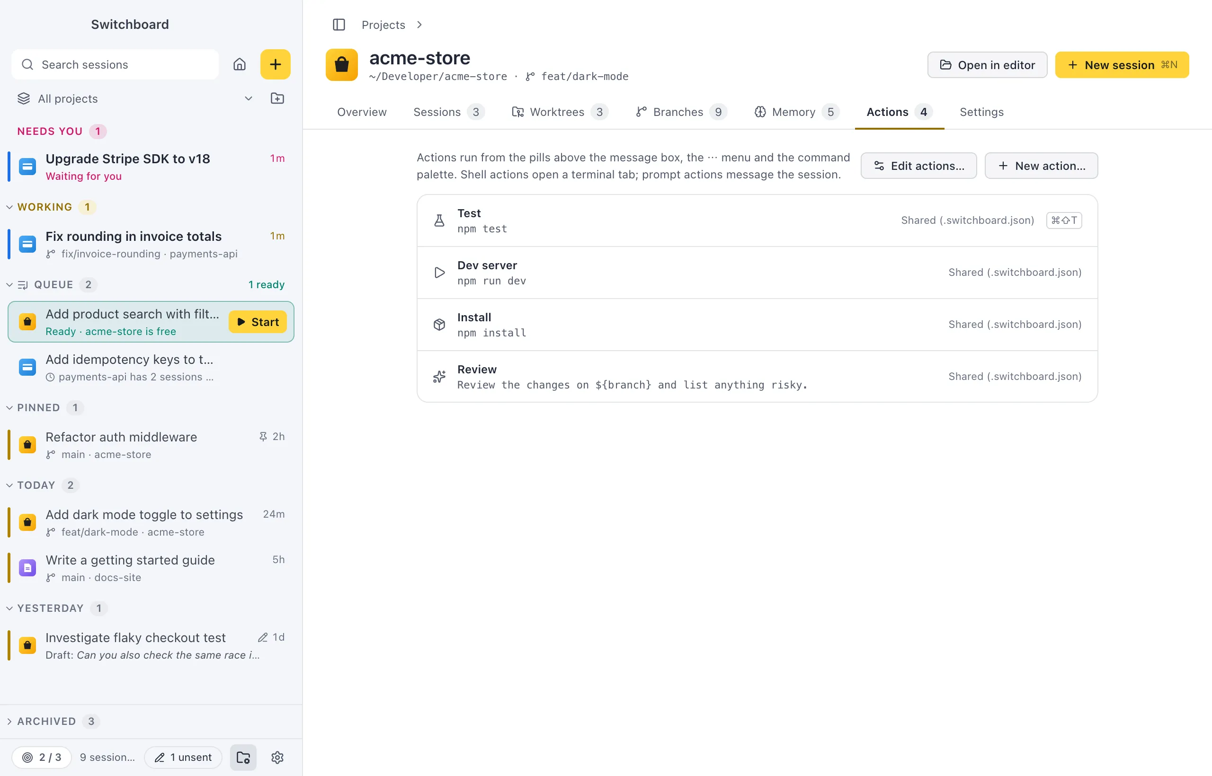Image resolution: width=1212 pixels, height=776 pixels.
Task: Click the yellow plus new-session icon in sidebar
Action: click(275, 64)
